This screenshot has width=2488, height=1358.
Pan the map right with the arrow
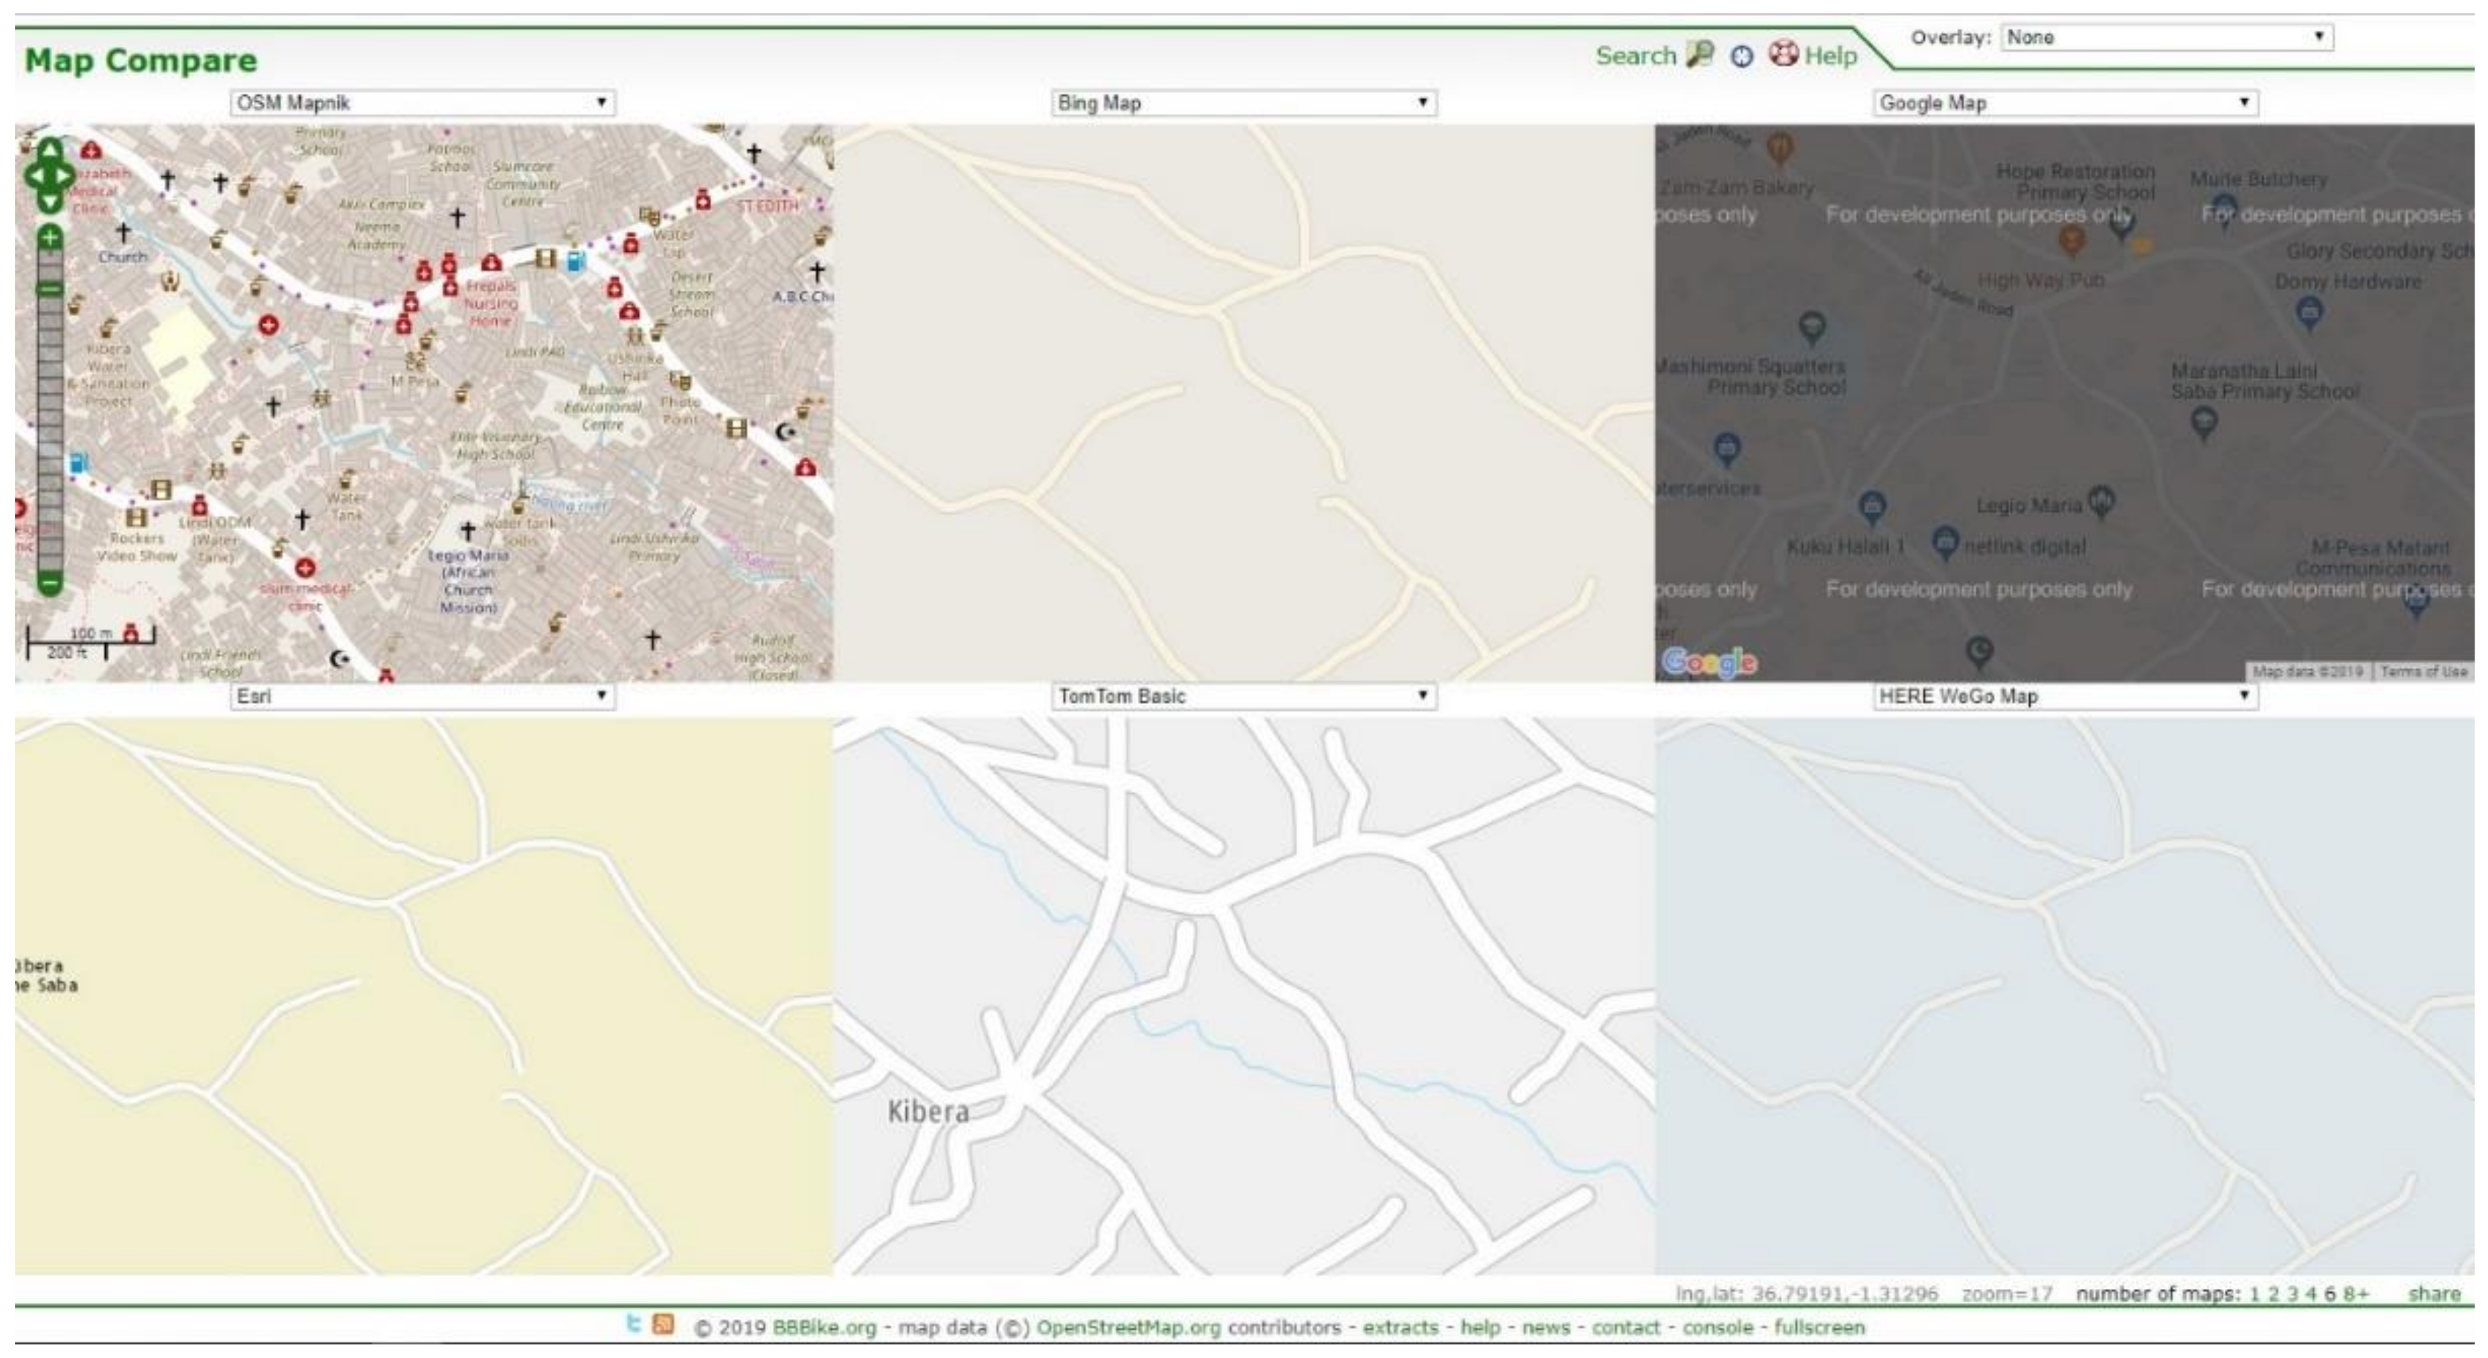[65, 175]
